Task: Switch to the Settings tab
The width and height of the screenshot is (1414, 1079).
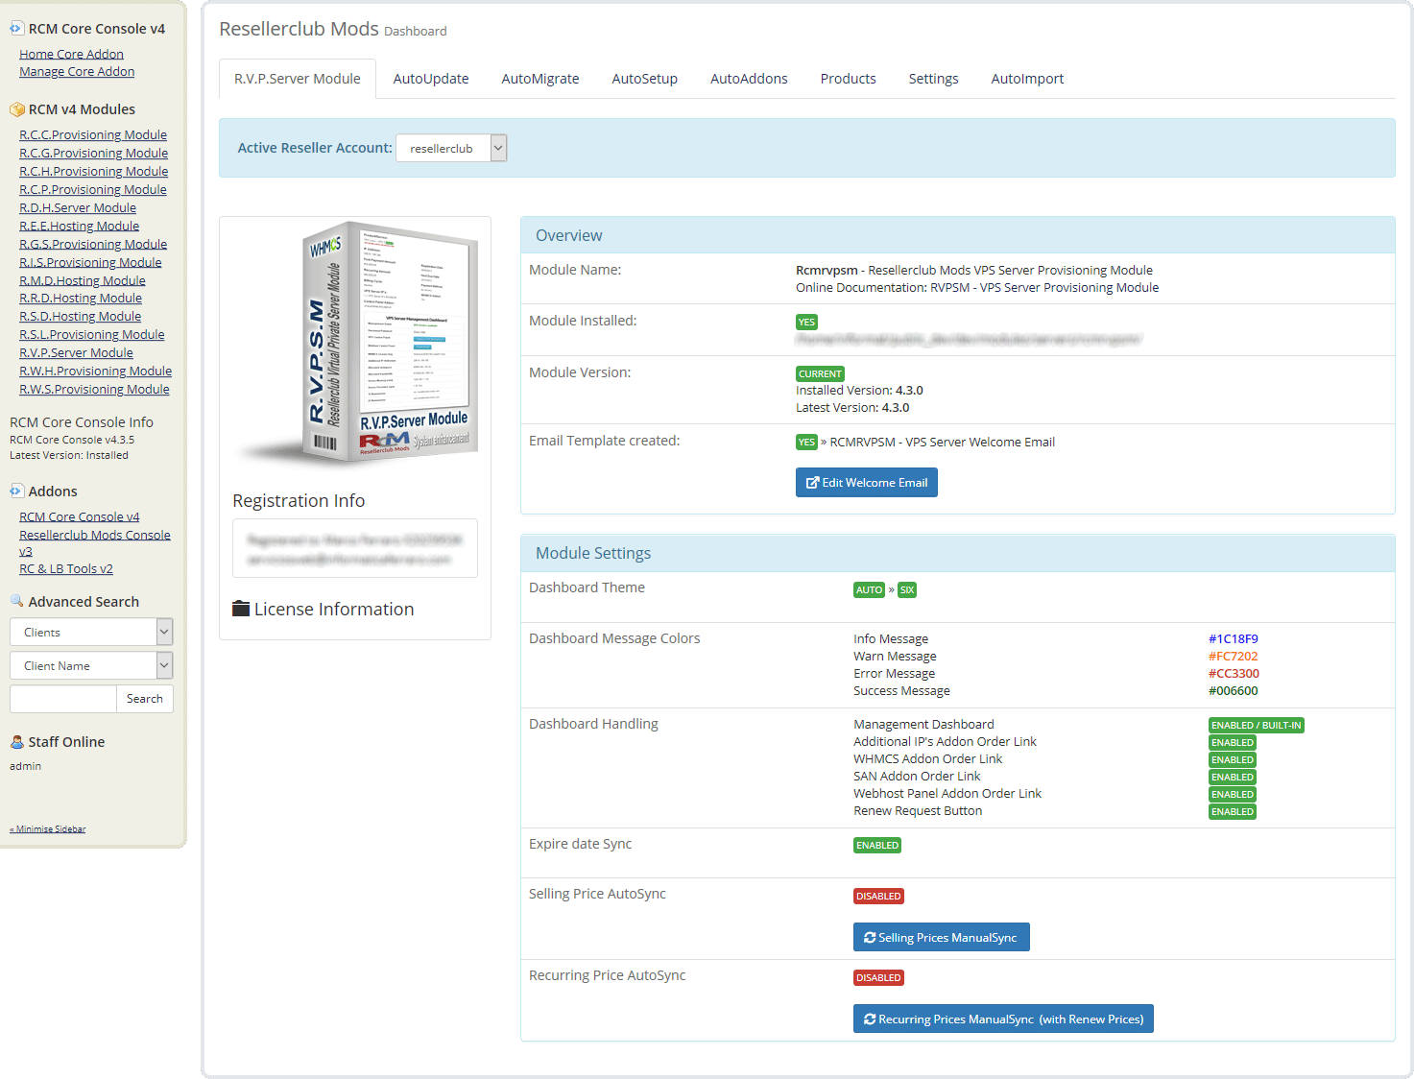Action: click(x=934, y=79)
